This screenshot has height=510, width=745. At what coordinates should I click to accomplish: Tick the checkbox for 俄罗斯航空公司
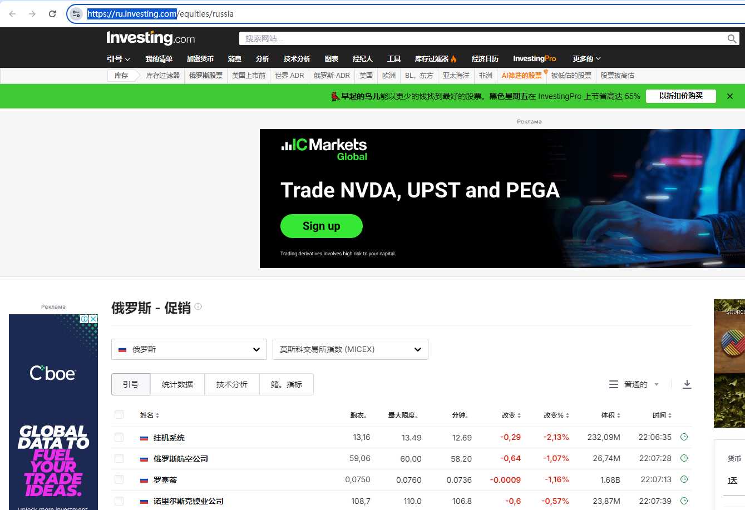point(119,458)
